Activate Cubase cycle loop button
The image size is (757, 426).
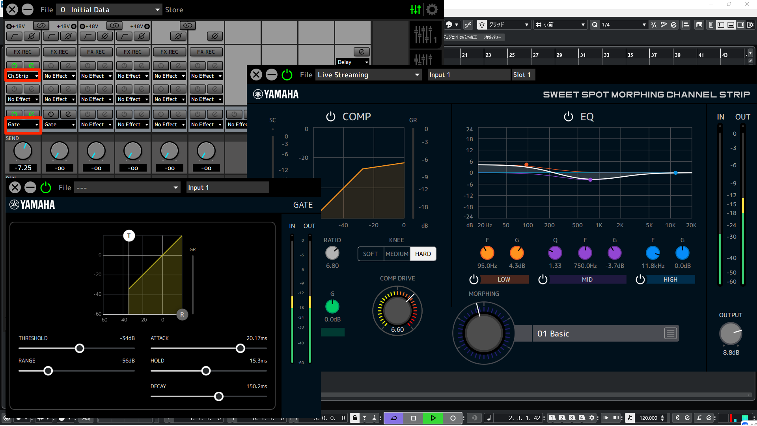[393, 418]
